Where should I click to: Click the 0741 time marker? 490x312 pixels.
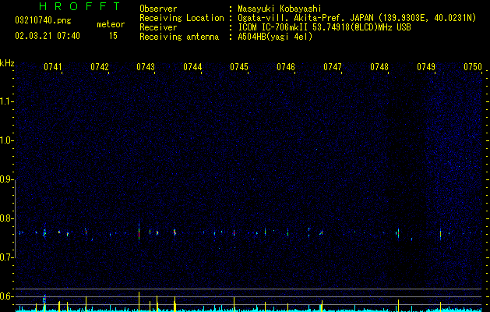click(x=53, y=67)
